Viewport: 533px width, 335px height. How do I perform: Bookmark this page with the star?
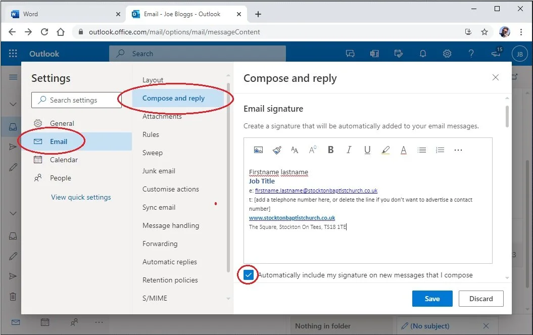click(x=484, y=32)
